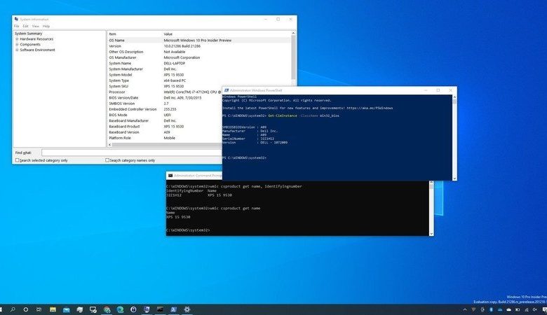
Task: Click the Command Prompt scroll-down arrow
Action: pyautogui.click(x=431, y=233)
